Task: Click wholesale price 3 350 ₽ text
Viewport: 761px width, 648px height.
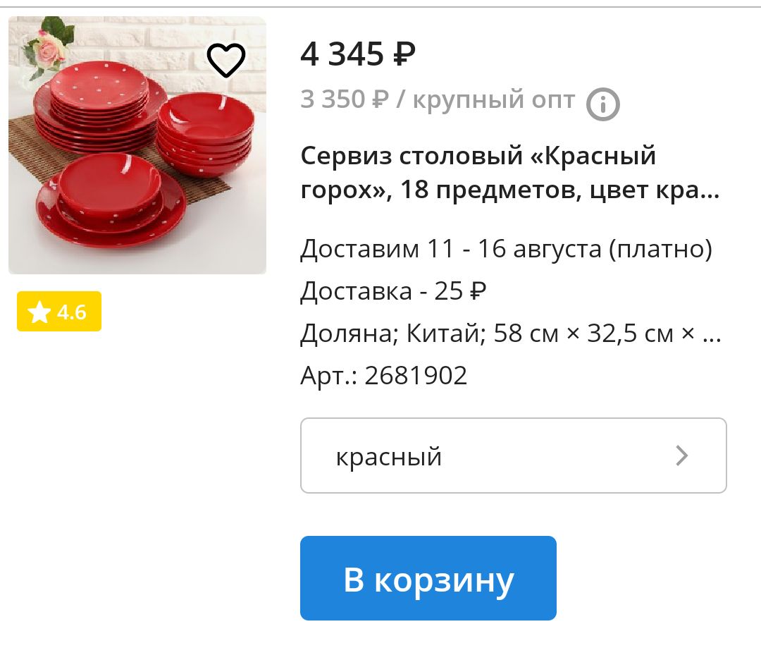Action: point(345,99)
